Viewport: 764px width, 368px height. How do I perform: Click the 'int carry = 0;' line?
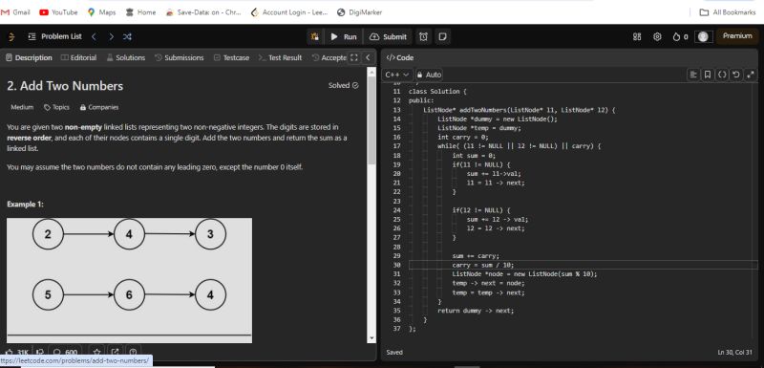[x=462, y=137]
